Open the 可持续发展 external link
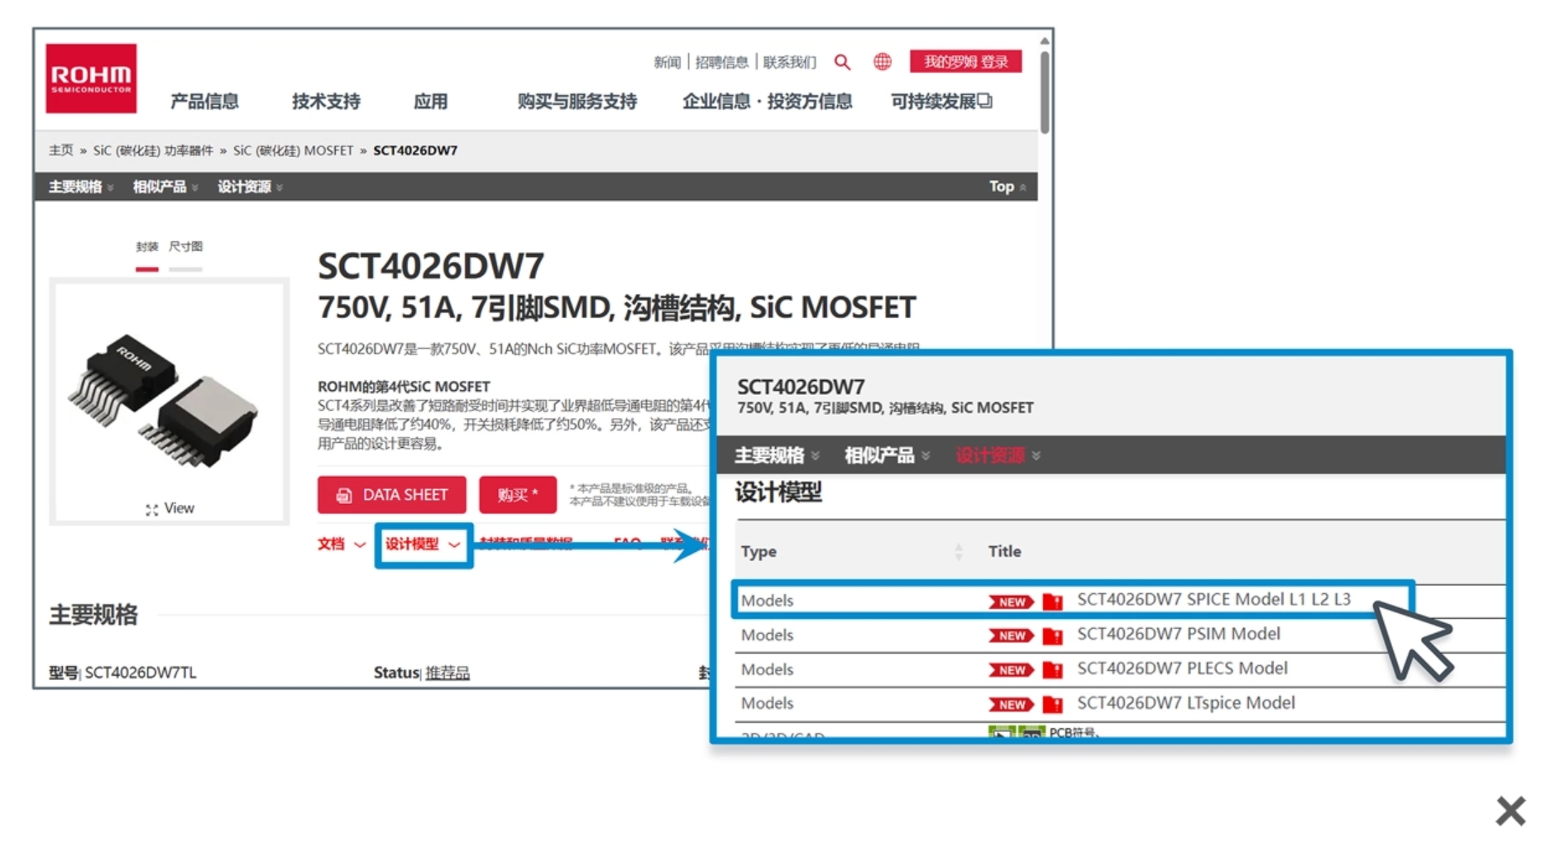Viewport: 1541px width, 842px height. coord(941,102)
